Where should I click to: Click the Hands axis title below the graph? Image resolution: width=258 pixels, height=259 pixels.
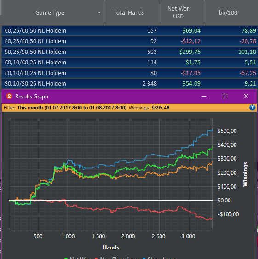111,247
